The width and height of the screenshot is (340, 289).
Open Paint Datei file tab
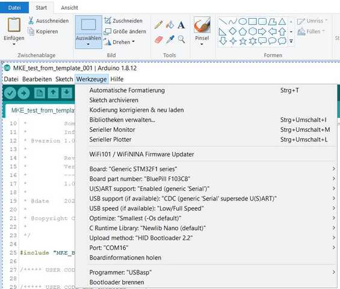(14, 8)
